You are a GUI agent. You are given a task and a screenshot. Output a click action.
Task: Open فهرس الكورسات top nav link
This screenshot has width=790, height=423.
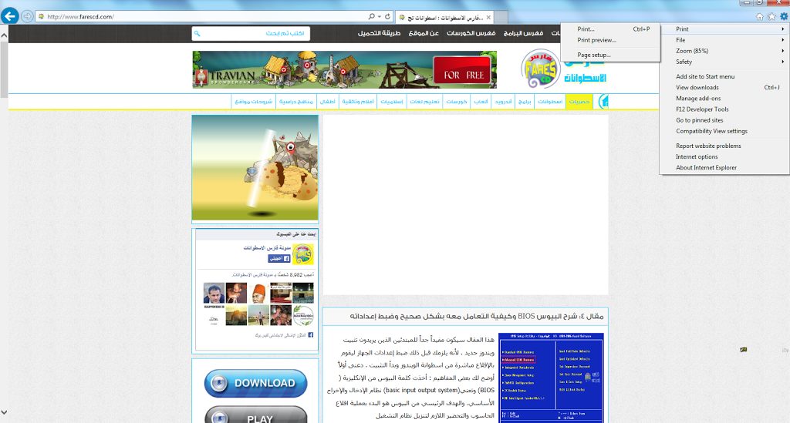coord(471,33)
